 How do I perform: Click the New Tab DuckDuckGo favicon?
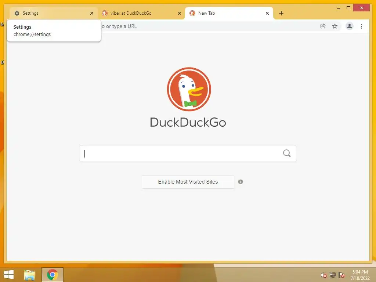(192, 13)
